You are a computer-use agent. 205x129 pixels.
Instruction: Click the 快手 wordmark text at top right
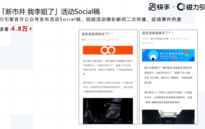click(x=163, y=7)
